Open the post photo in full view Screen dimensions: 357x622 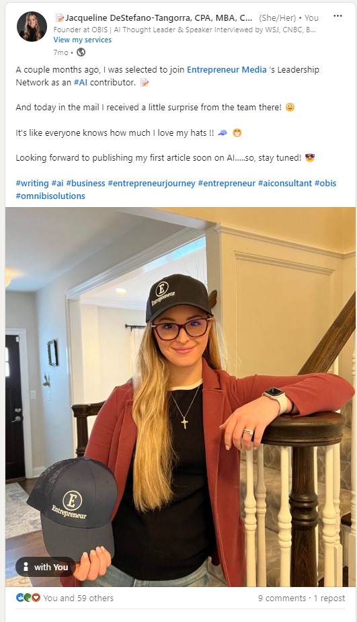pyautogui.click(x=180, y=397)
